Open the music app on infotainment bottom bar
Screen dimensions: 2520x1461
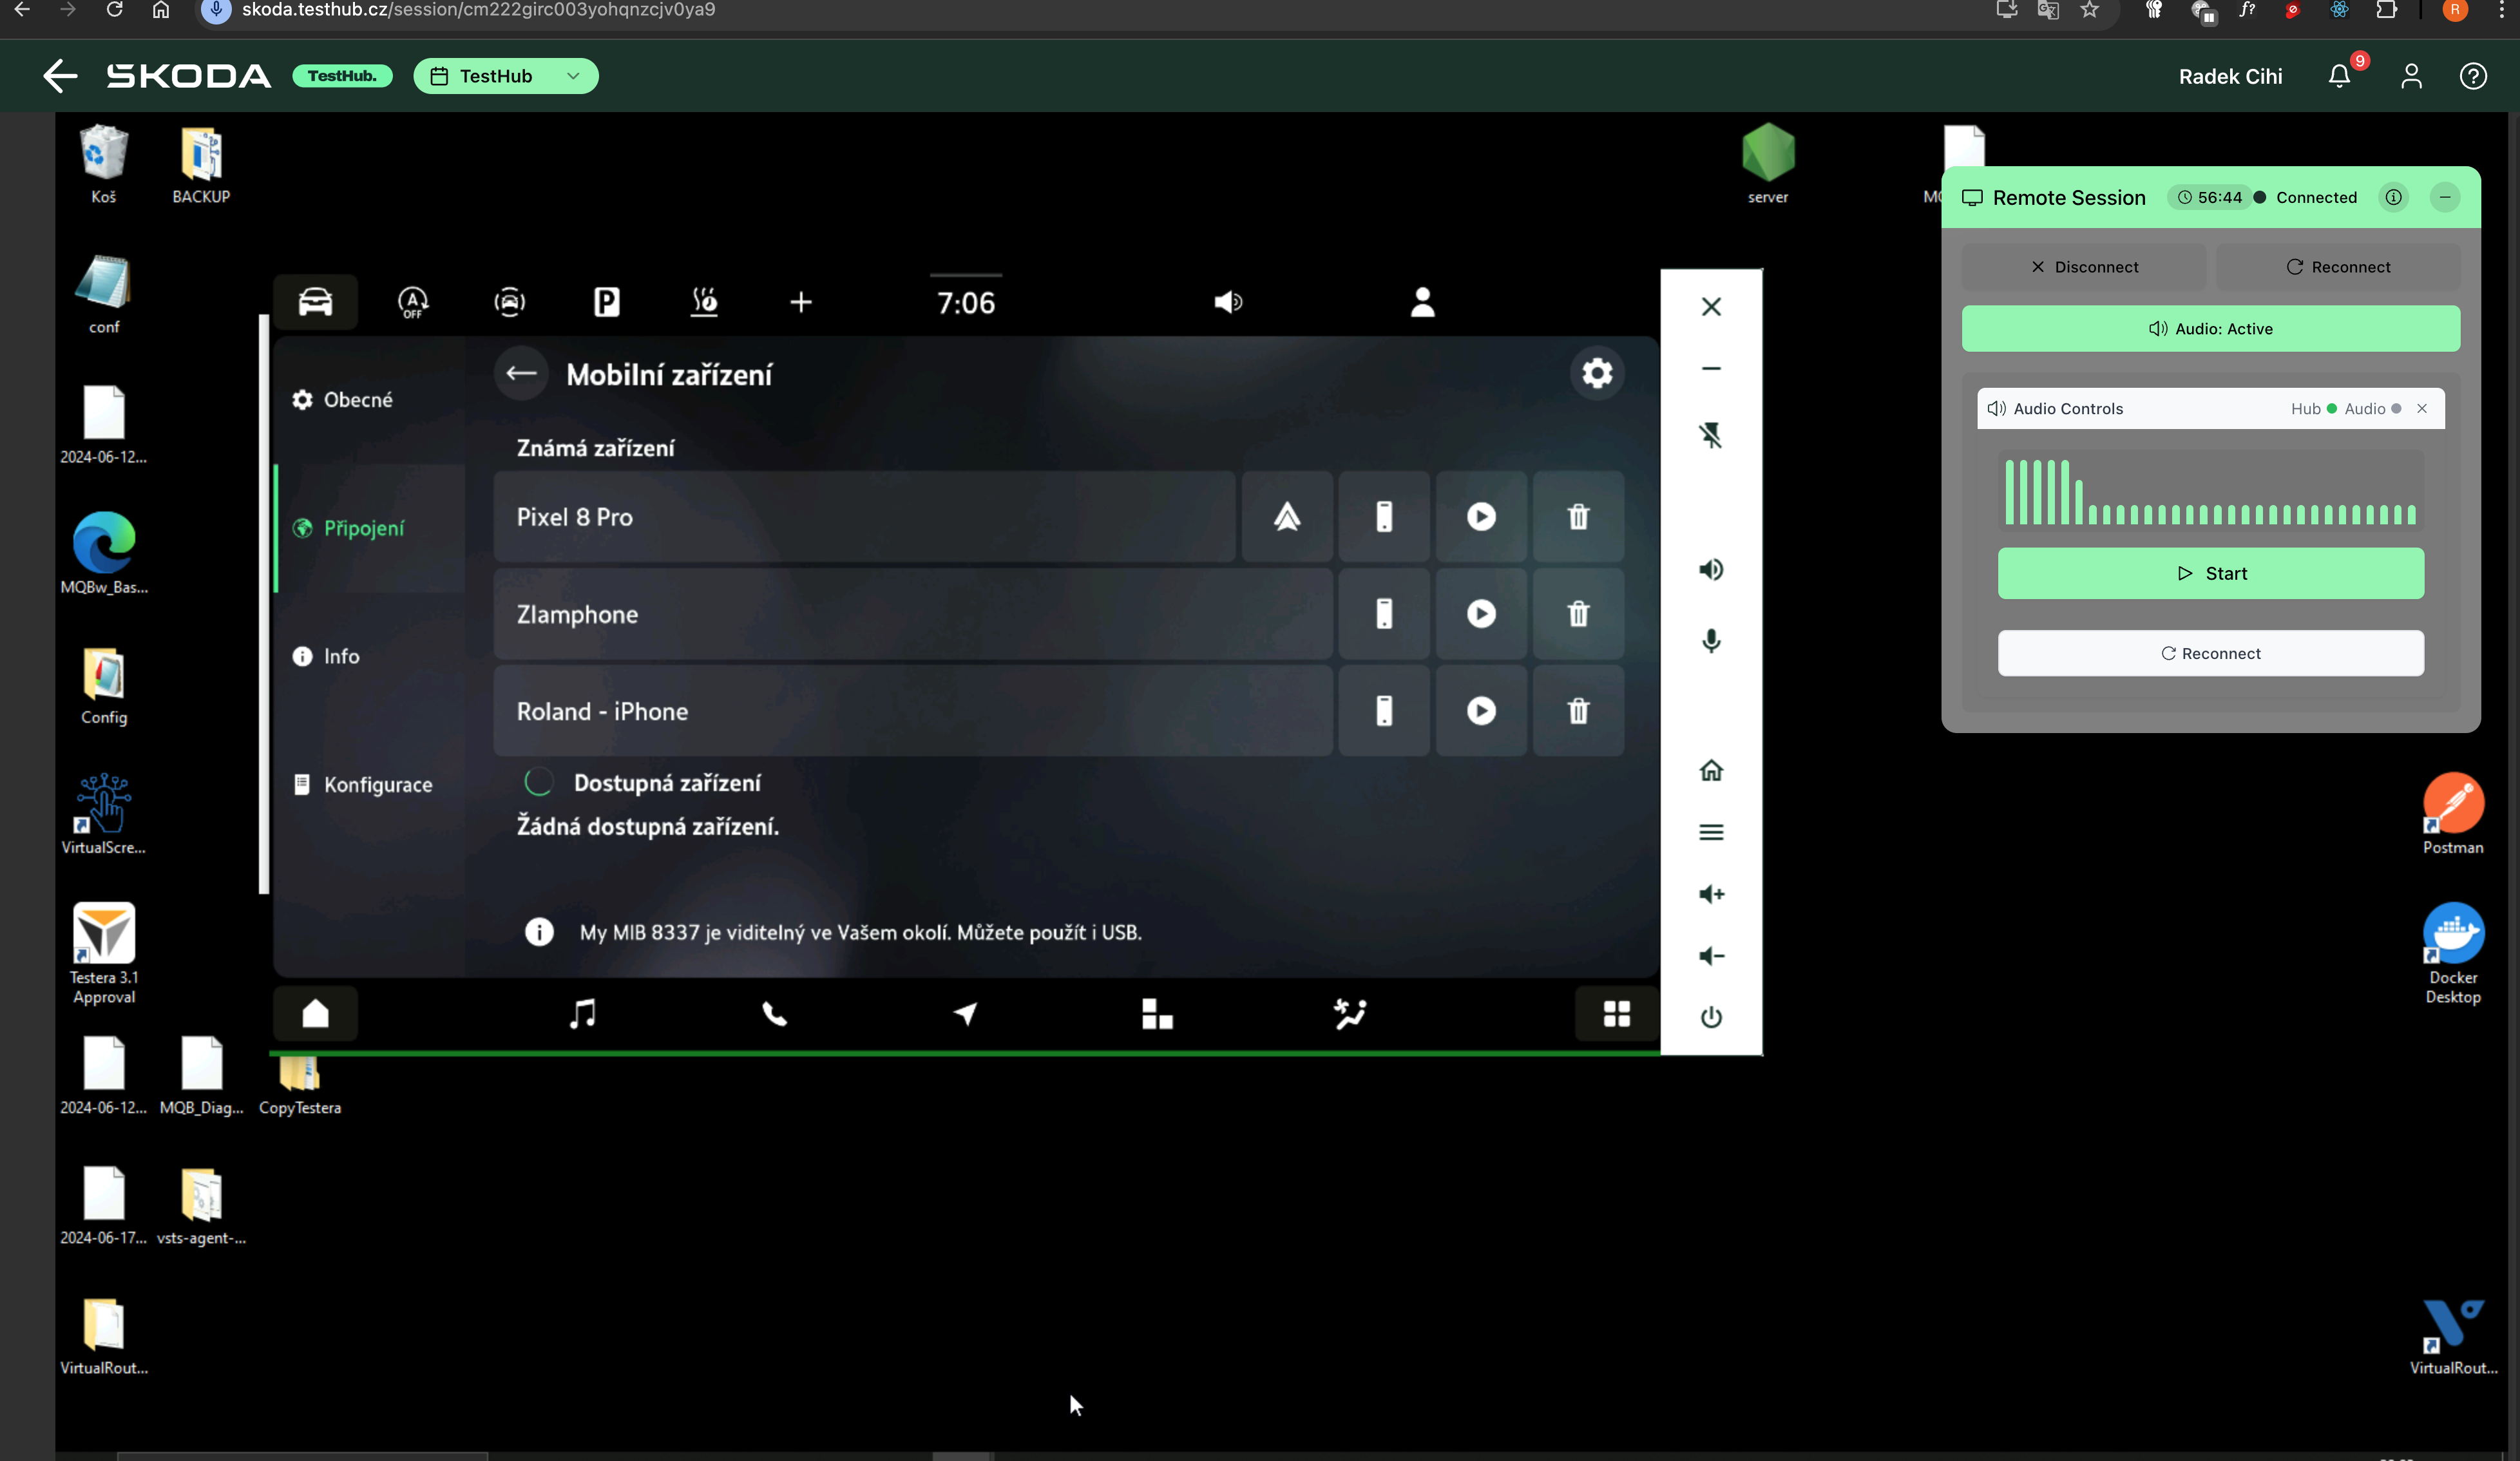point(582,1013)
